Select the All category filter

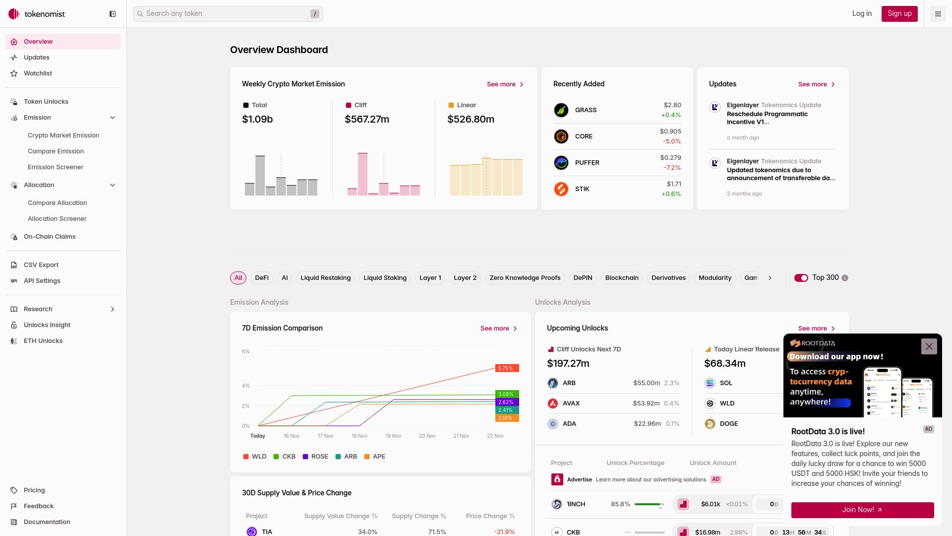coord(238,278)
